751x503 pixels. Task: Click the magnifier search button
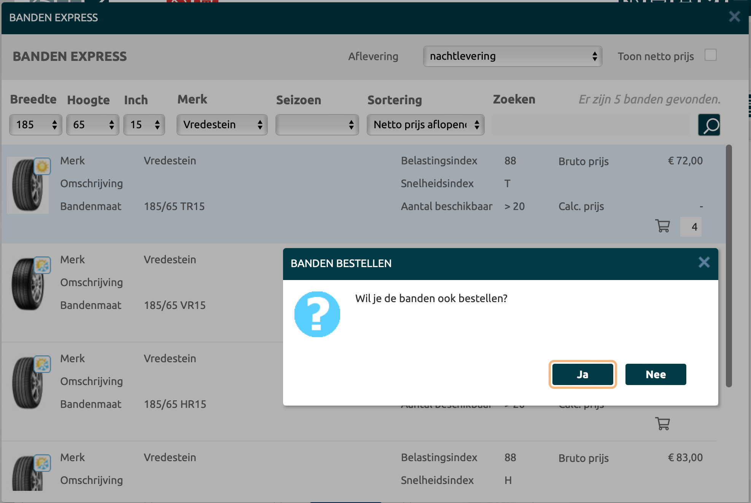click(x=709, y=125)
